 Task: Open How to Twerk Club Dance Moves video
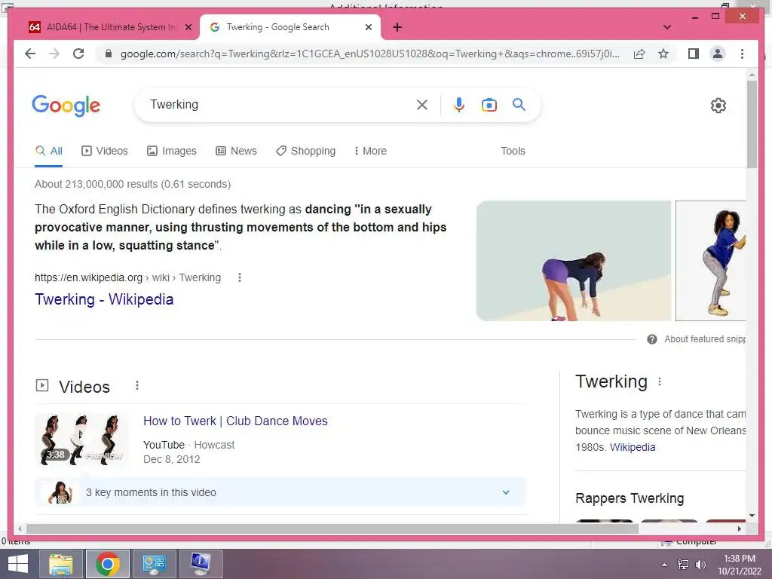click(235, 421)
